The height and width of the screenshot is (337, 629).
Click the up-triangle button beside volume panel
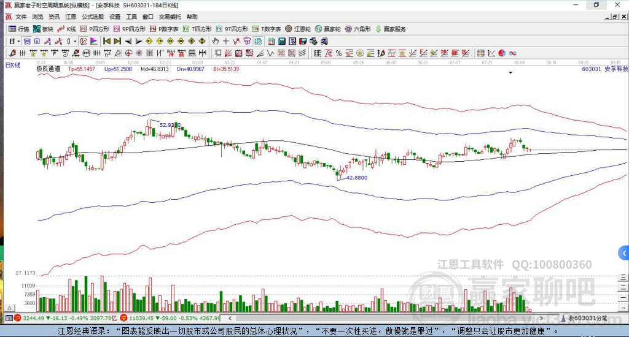click(x=10, y=308)
